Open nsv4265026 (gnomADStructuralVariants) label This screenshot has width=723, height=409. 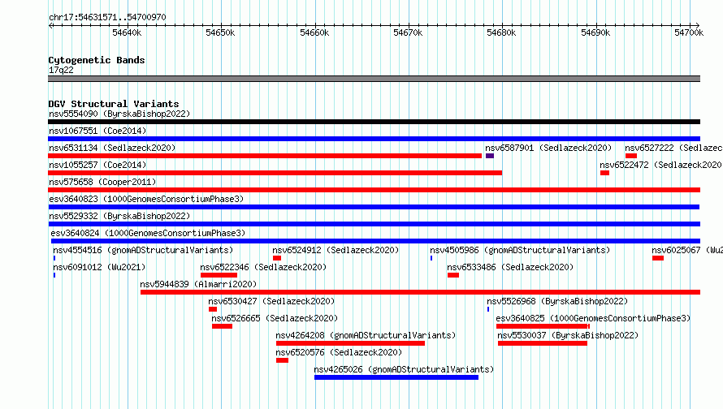(x=404, y=369)
